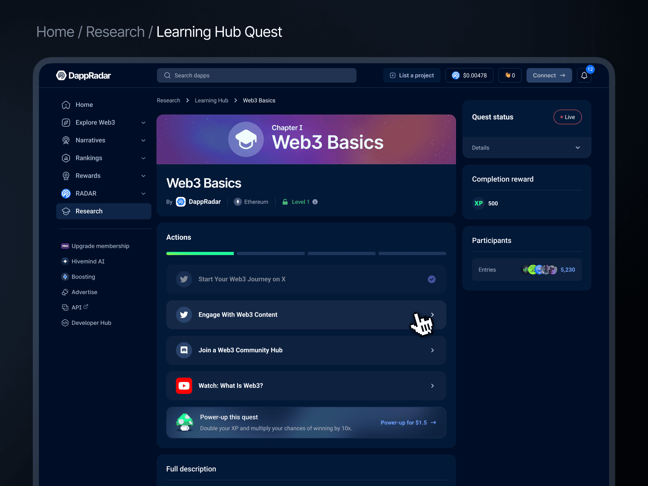Click the Twitter icon on Engage row

point(184,315)
